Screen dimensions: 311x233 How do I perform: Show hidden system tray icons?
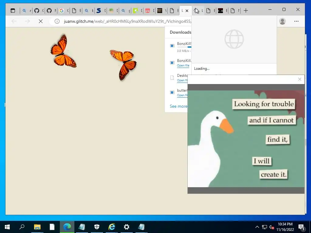point(257,227)
